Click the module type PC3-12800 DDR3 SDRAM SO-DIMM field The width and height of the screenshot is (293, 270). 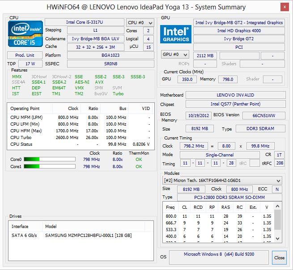[x=229, y=198]
